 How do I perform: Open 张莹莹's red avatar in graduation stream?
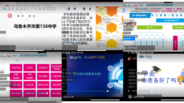(x=129, y=58)
